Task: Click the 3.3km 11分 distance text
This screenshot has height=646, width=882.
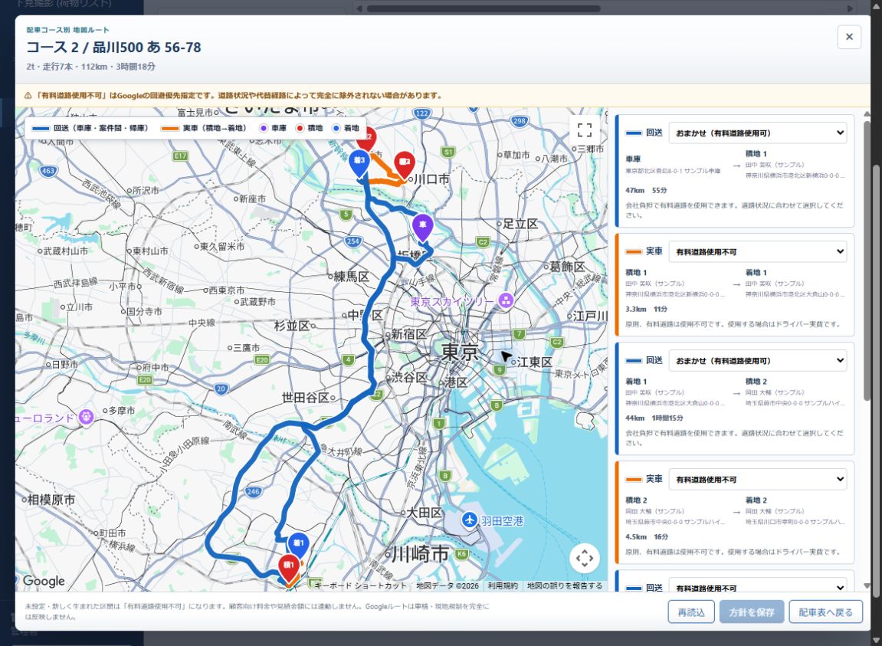Action: click(646, 309)
